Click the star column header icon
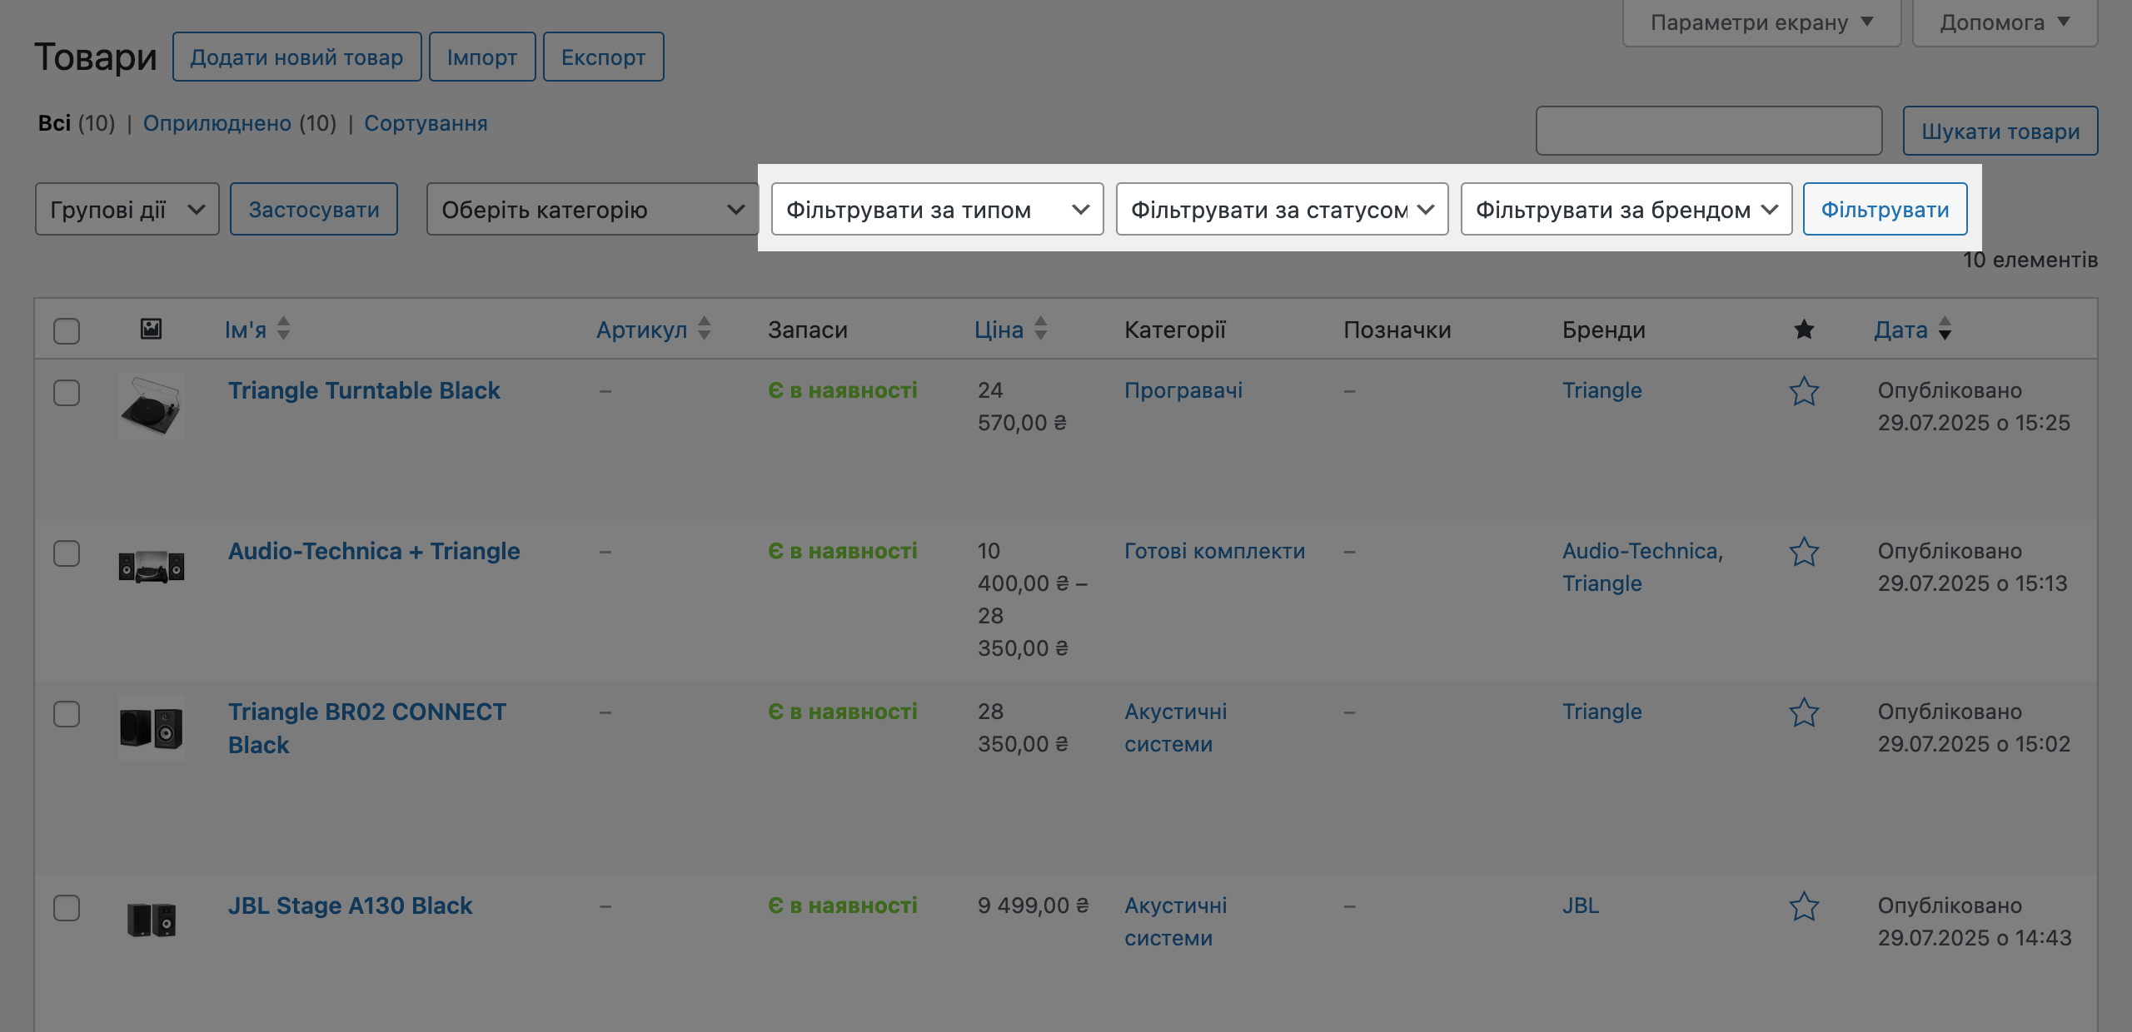The height and width of the screenshot is (1032, 2132). point(1804,329)
